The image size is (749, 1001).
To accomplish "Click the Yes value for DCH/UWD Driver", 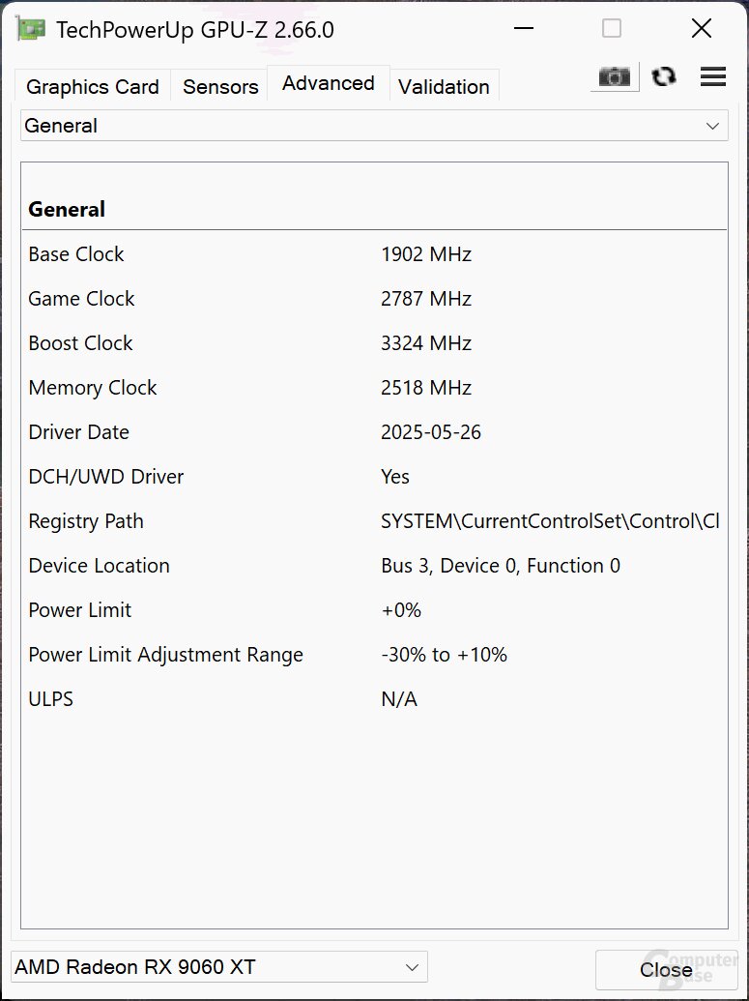I will tap(395, 477).
